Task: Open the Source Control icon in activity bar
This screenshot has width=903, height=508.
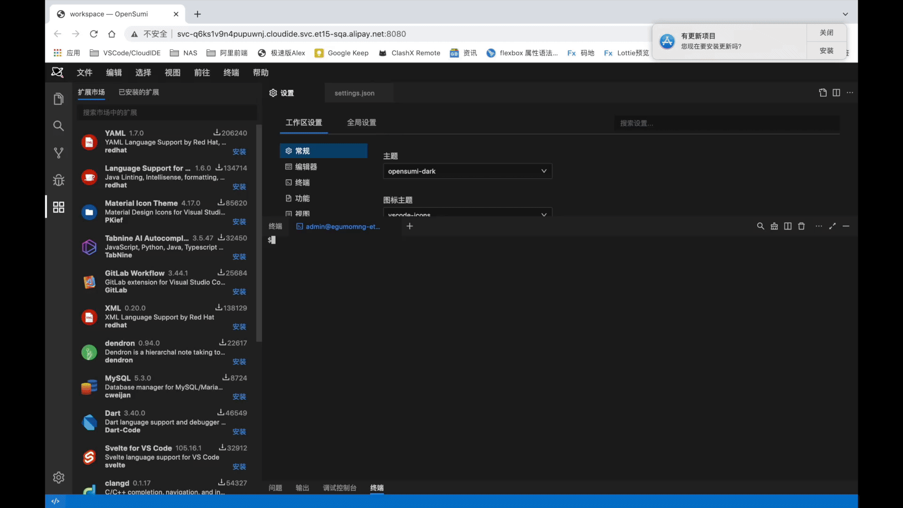Action: tap(58, 153)
